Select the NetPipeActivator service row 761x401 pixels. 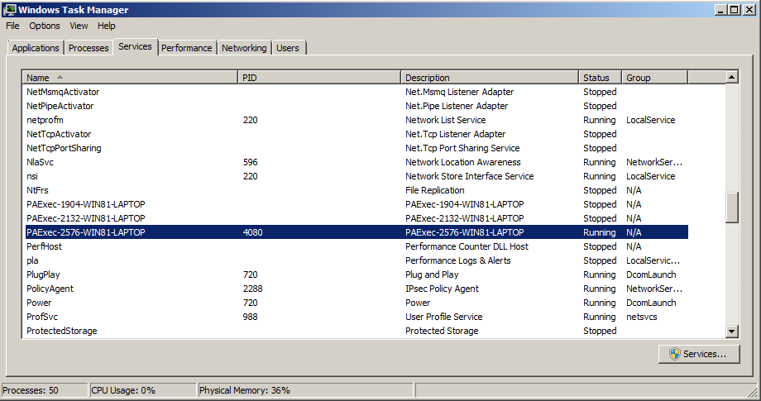point(357,106)
